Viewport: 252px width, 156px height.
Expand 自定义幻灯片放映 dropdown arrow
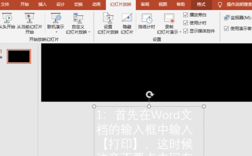[x=89, y=32]
